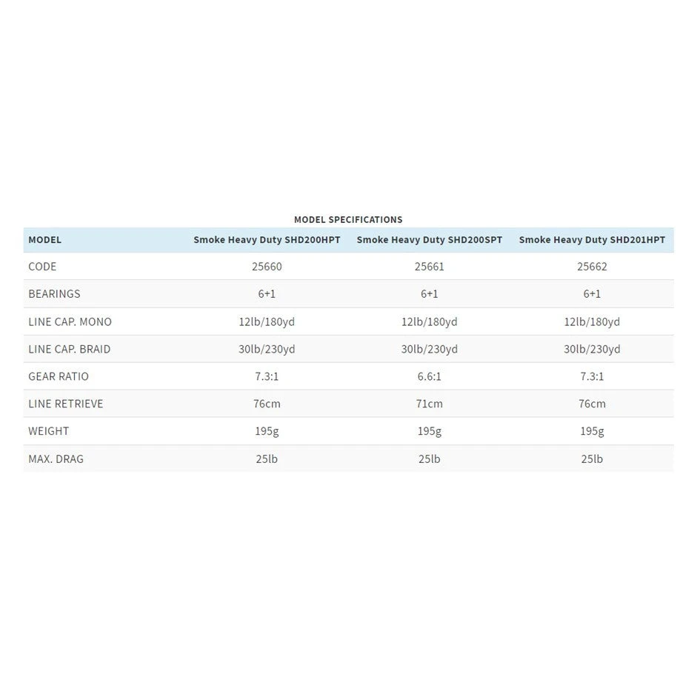Click the LINE CAP. BRAID row label
Image resolution: width=700 pixels, height=700 pixels.
click(x=69, y=349)
